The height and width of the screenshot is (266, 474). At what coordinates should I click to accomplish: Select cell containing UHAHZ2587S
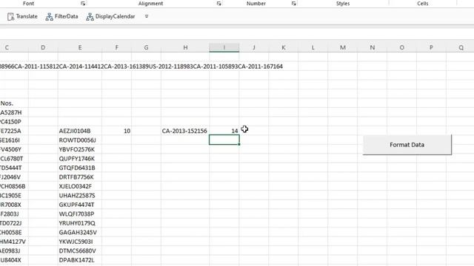80,195
